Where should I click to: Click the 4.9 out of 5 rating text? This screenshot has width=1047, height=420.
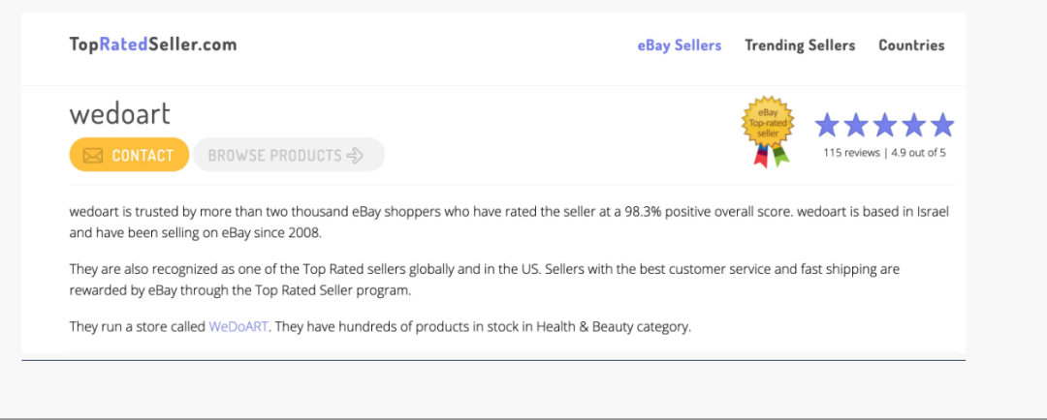(917, 153)
